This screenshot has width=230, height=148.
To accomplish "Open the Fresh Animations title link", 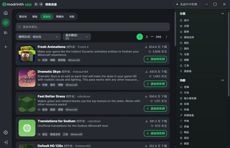I will (x=51, y=47).
